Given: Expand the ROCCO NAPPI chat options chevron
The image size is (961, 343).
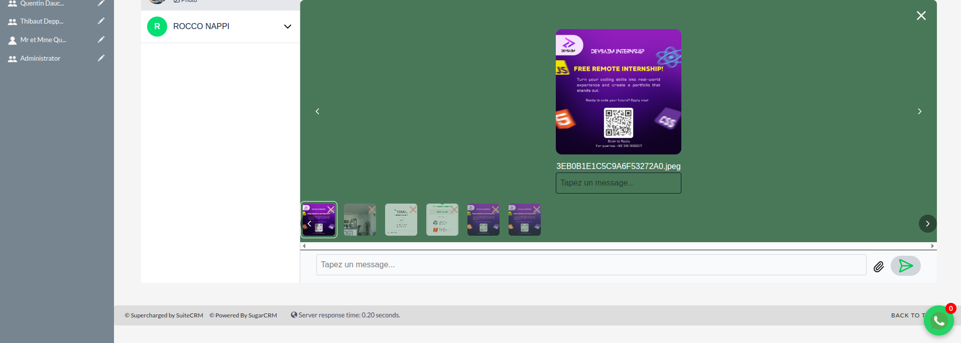Looking at the screenshot, I should pos(288,27).
